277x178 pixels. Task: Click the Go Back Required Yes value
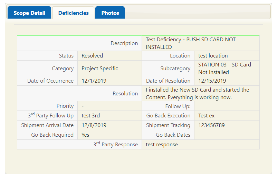(x=85, y=135)
